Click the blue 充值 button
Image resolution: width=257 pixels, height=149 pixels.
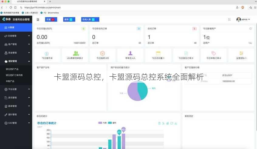(x=51, y=19)
